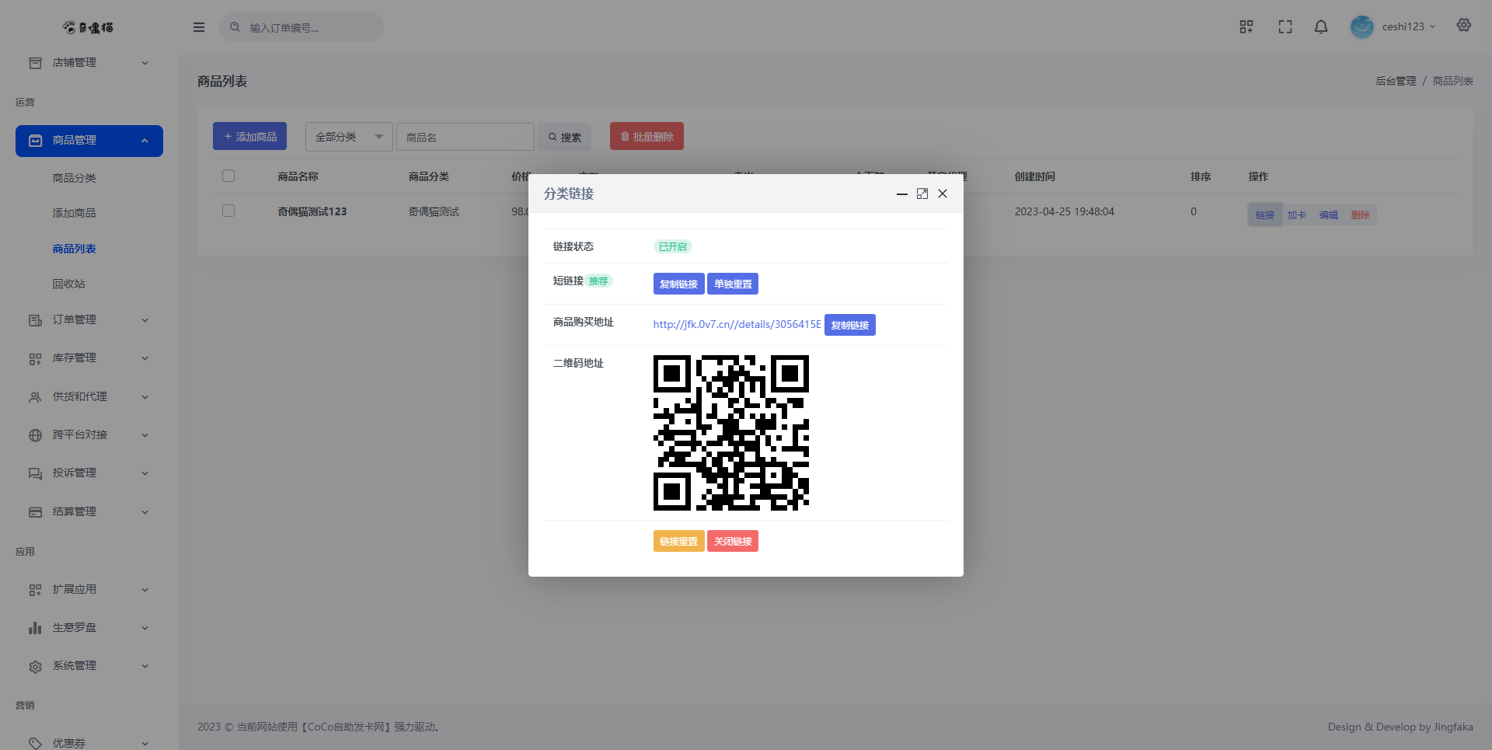Screen dimensions: 1492x750
Task: Click the site logo in top left
Action: point(89,27)
